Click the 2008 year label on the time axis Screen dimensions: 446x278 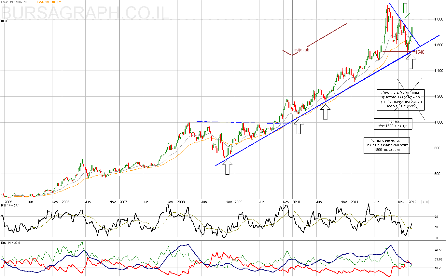point(182,202)
